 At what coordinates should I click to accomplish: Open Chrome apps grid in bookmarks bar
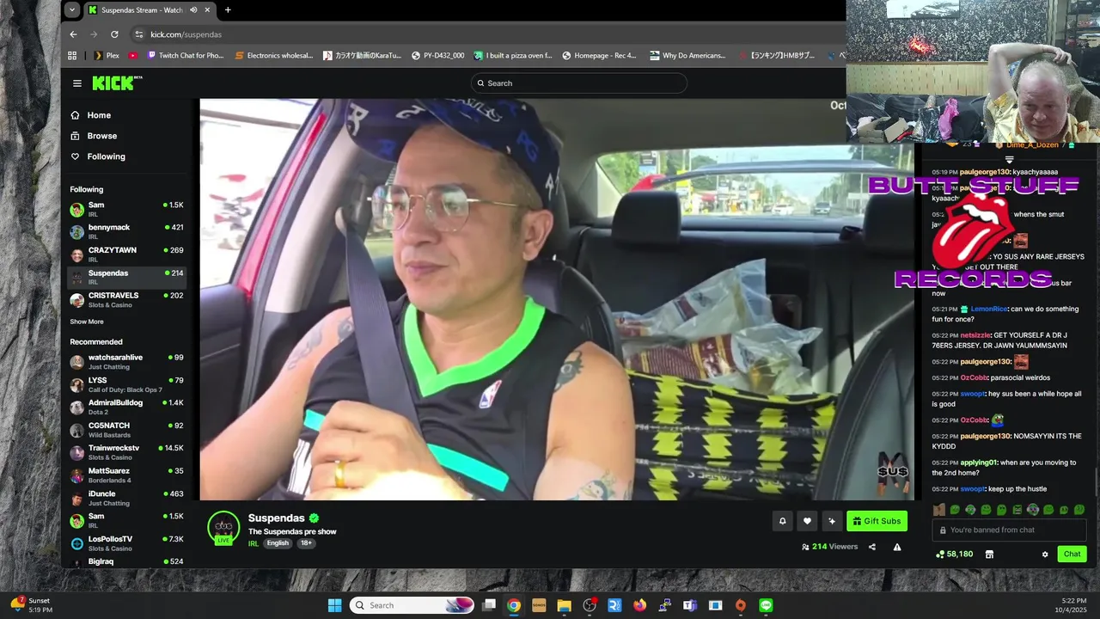pos(72,56)
